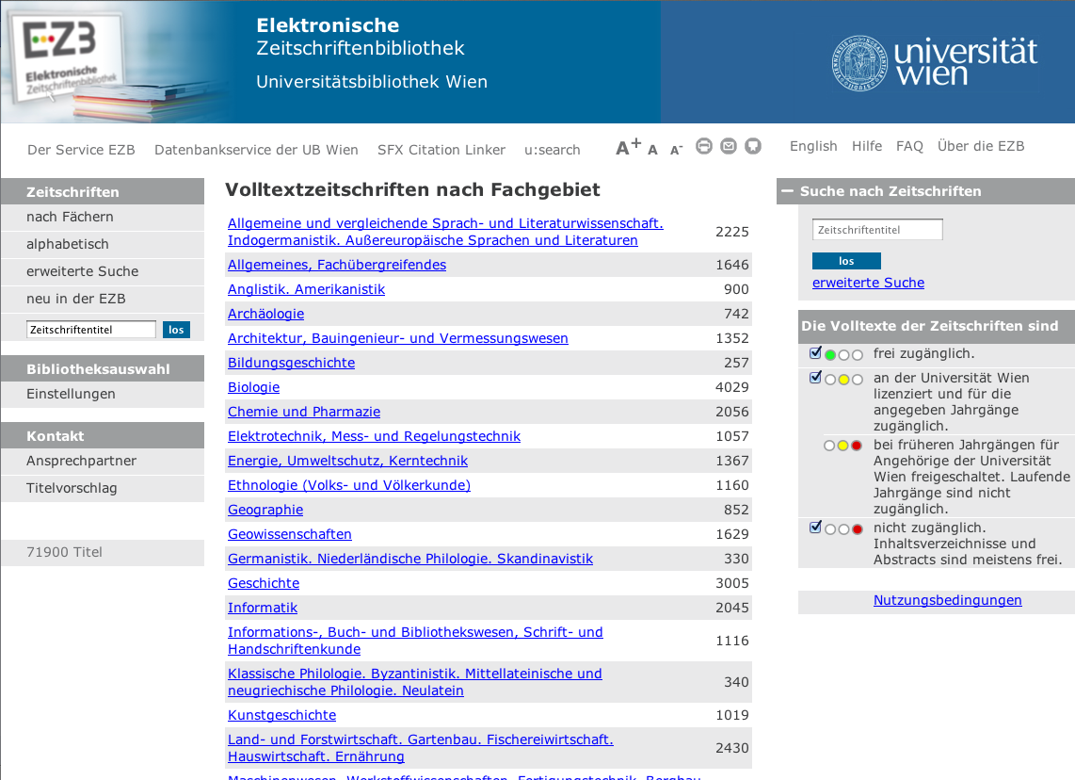Go to 'SFX Citation Linker'
This screenshot has height=780, width=1075.
(441, 150)
